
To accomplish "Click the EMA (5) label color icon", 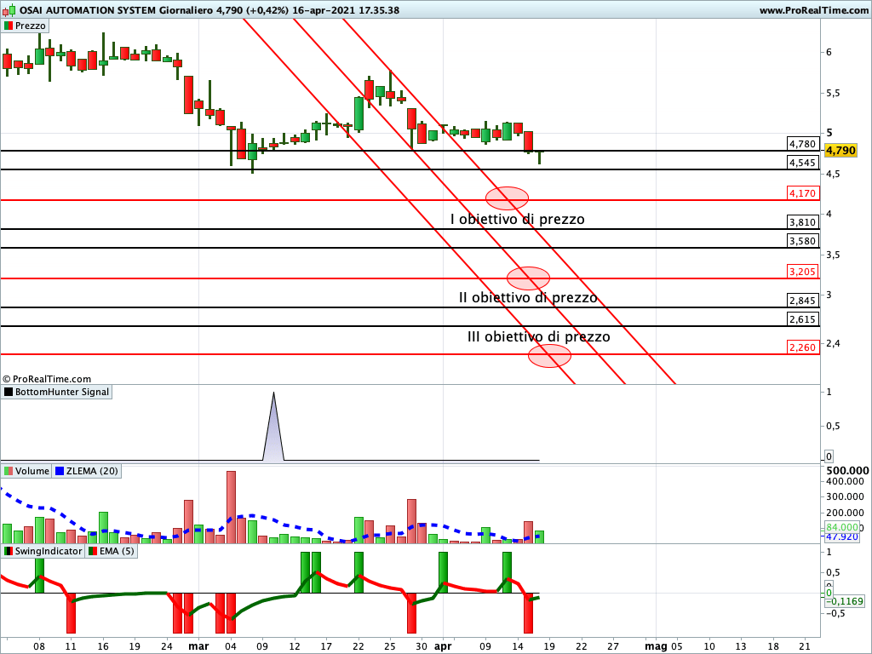I will coord(93,551).
